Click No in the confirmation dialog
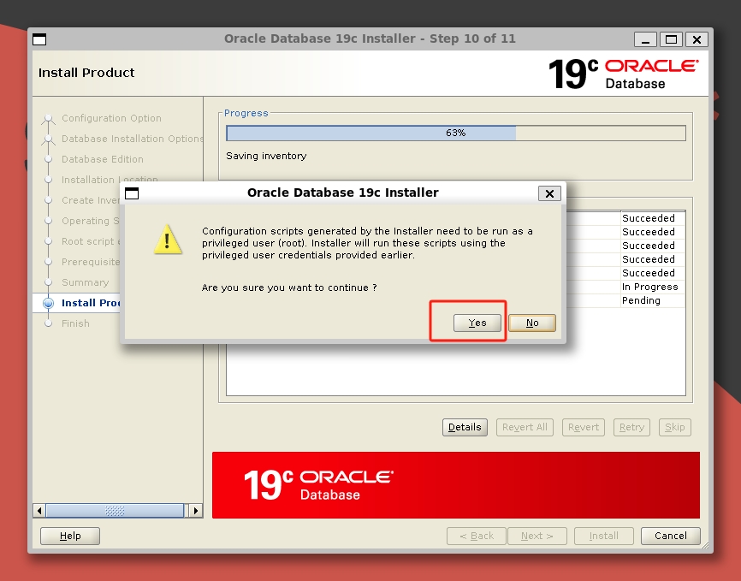This screenshot has width=741, height=581. 531,323
